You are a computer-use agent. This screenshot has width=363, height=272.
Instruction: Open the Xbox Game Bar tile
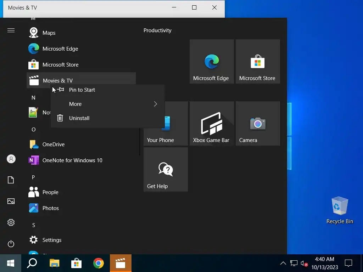click(212, 124)
